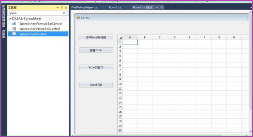Select column D header
This screenshot has width=253, height=137.
[175, 38]
